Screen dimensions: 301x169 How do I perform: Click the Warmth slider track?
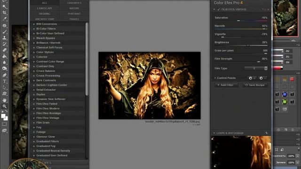[x=241, y=29]
